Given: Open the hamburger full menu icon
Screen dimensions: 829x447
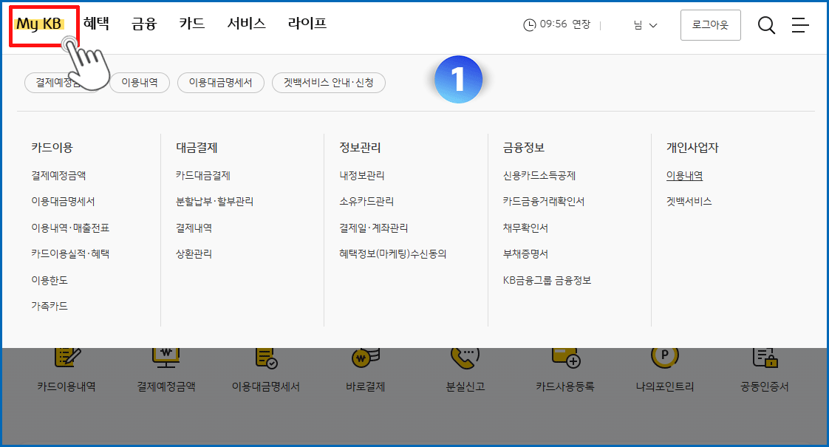Looking at the screenshot, I should (800, 25).
